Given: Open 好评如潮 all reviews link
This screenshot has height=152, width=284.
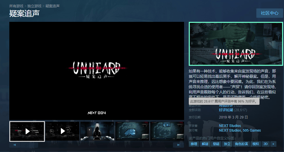Looking at the screenshot, I should [226, 110].
